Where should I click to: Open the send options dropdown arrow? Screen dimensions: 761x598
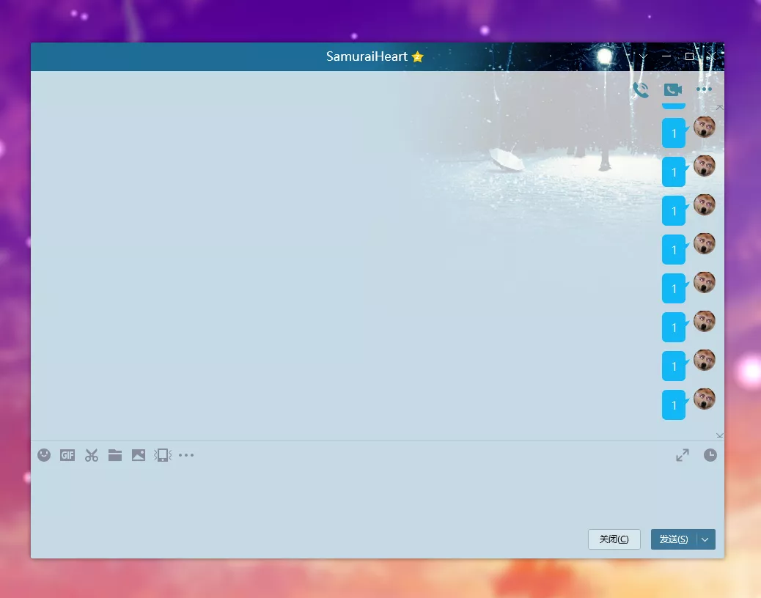pyautogui.click(x=706, y=539)
